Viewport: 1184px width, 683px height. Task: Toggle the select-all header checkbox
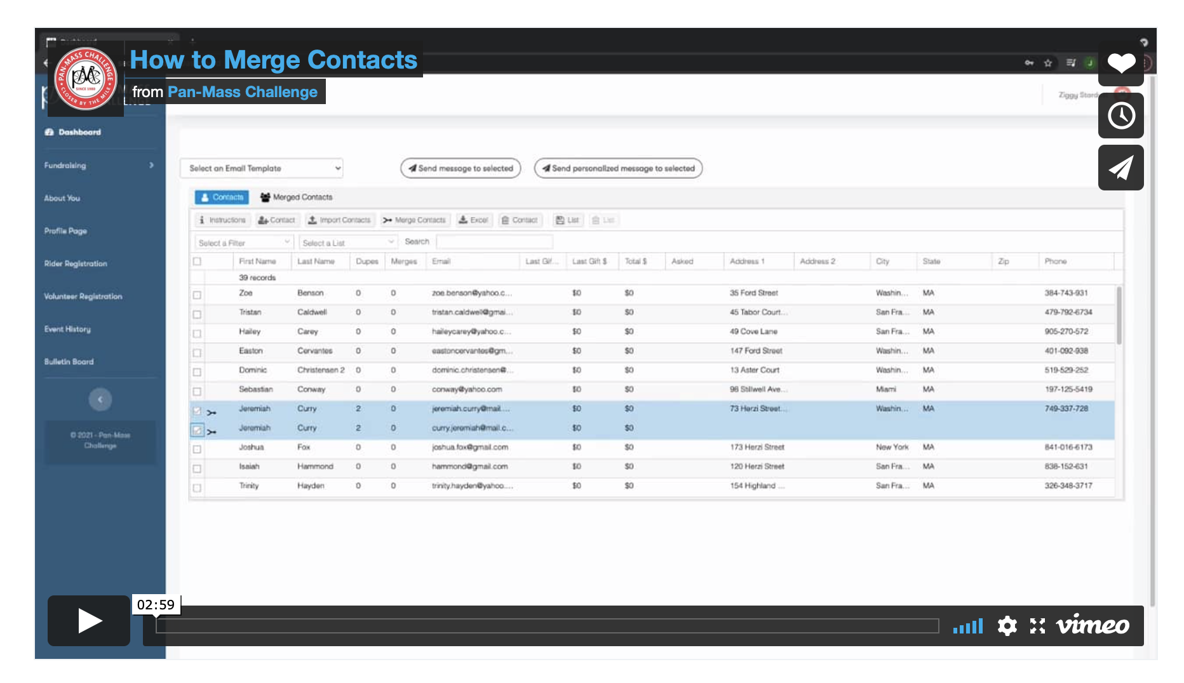point(197,262)
